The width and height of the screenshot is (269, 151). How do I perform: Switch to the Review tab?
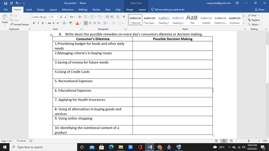[x=96, y=10]
